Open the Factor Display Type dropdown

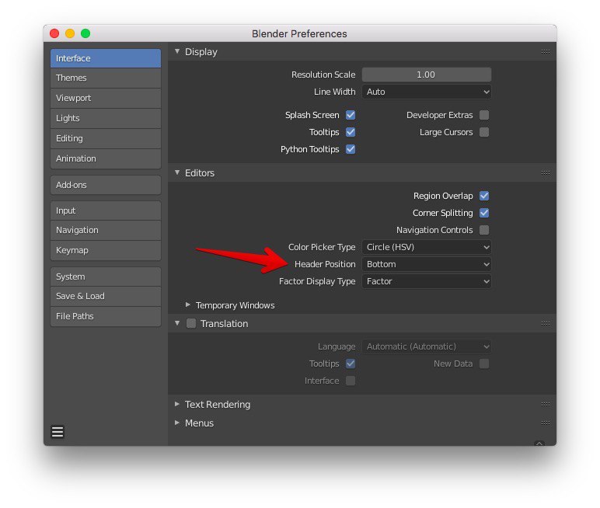click(426, 281)
